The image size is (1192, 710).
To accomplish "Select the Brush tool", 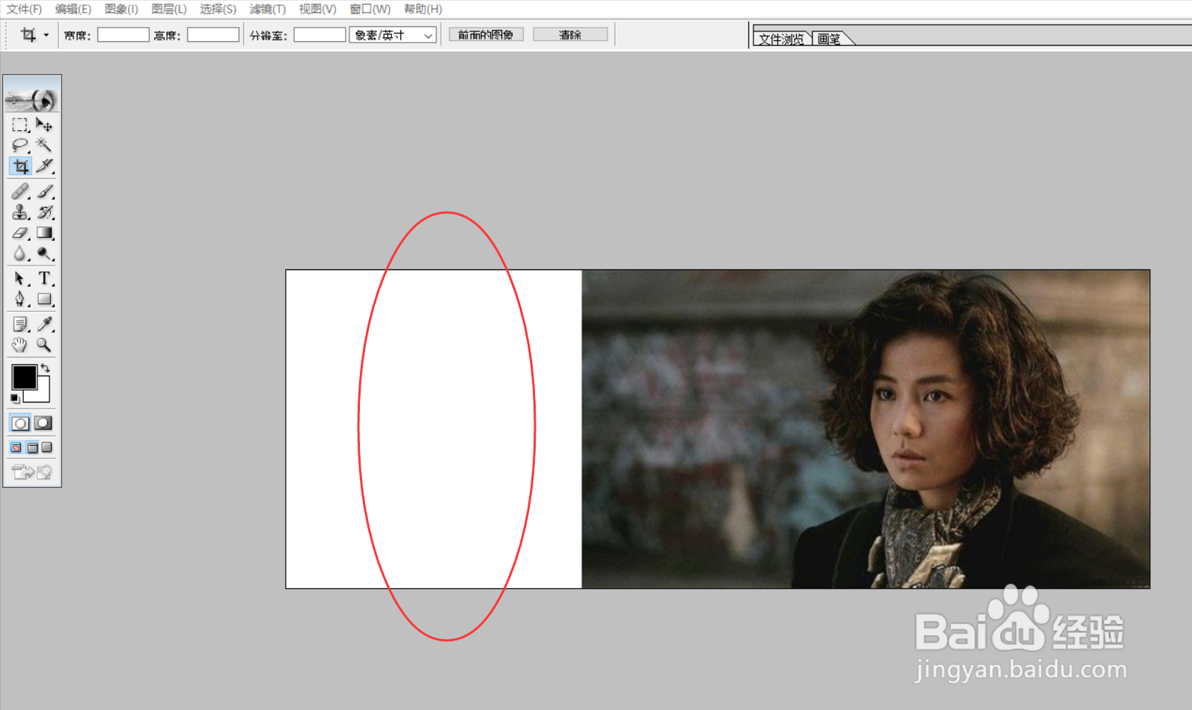I will click(44, 192).
